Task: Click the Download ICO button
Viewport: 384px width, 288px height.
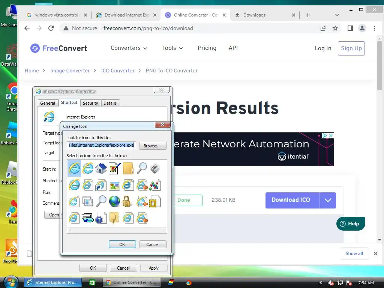Action: [292, 200]
